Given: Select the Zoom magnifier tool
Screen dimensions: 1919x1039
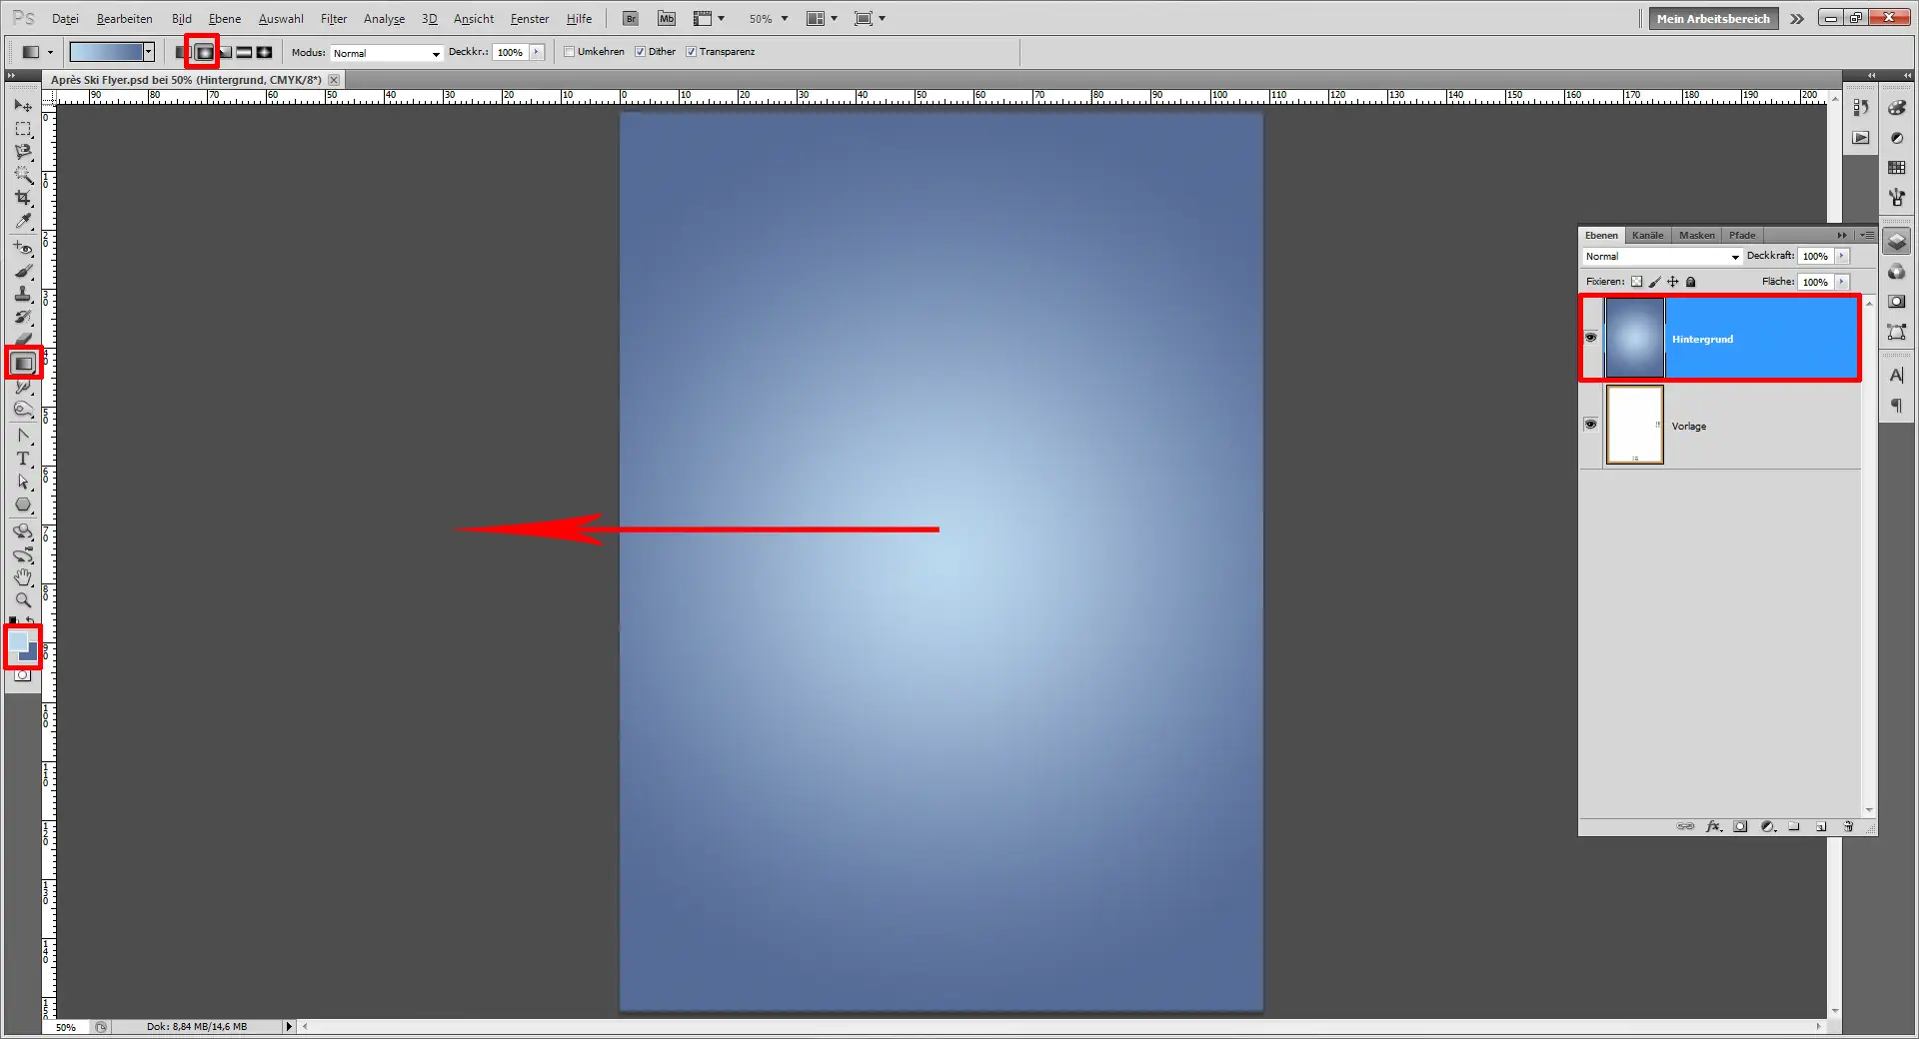Looking at the screenshot, I should [x=23, y=600].
